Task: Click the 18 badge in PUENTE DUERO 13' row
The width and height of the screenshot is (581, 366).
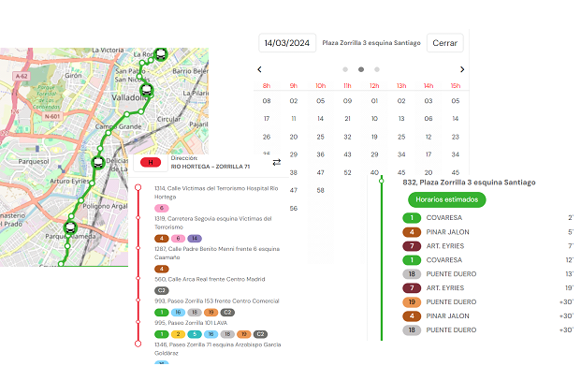Action: [x=412, y=274]
